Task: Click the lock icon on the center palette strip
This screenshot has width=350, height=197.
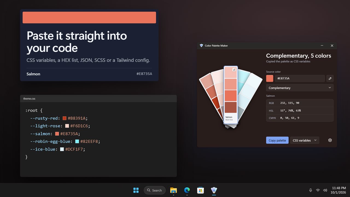Action: 234,70
